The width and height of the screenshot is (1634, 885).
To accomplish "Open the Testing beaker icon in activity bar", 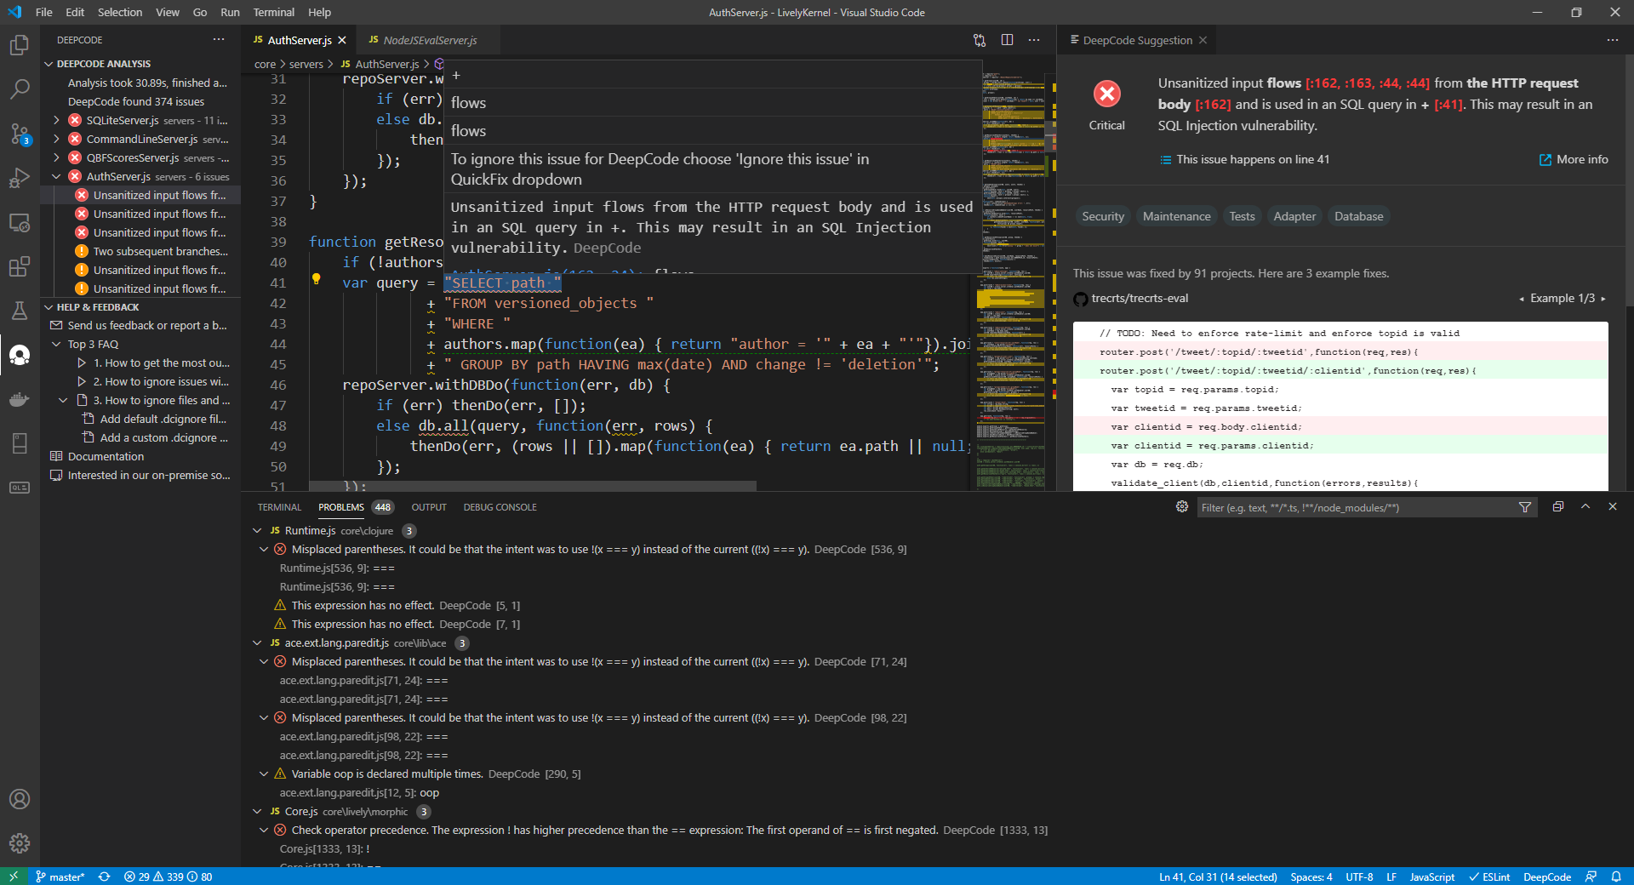I will [x=19, y=311].
